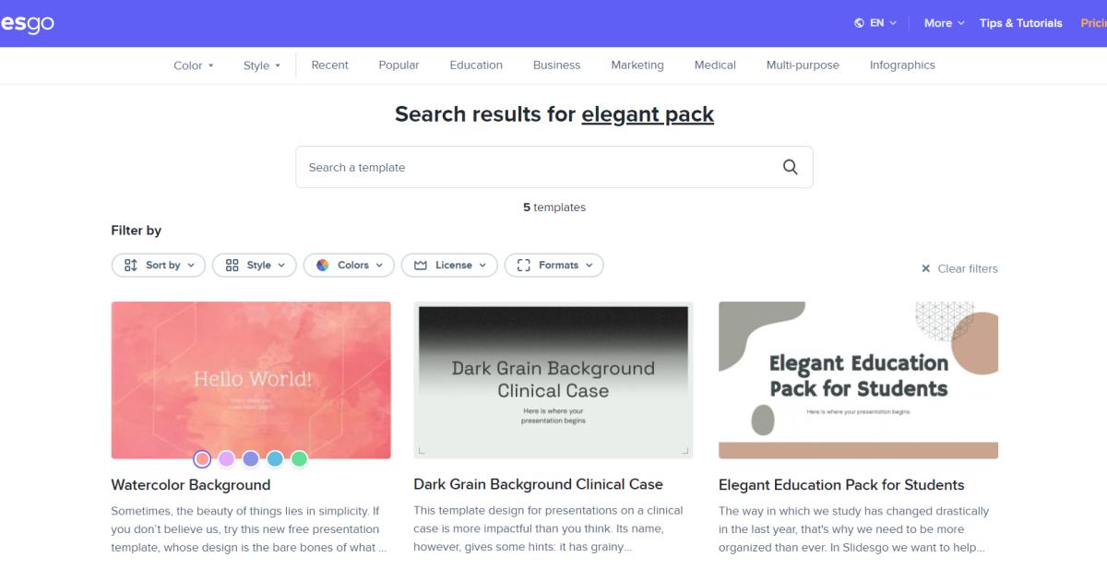Click the magnifying glass search icon

(x=790, y=167)
